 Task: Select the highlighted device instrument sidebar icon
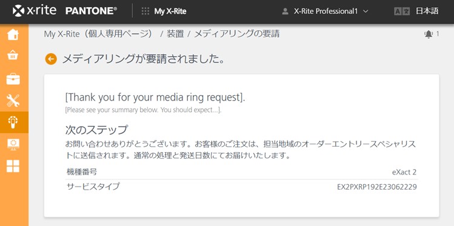pos(13,122)
